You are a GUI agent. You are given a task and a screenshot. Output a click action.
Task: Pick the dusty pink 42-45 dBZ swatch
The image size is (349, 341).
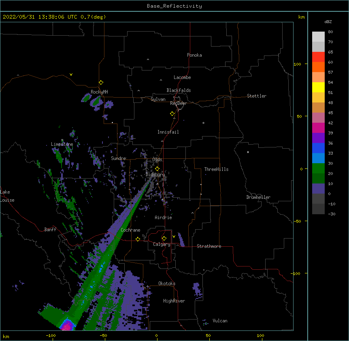(318, 118)
